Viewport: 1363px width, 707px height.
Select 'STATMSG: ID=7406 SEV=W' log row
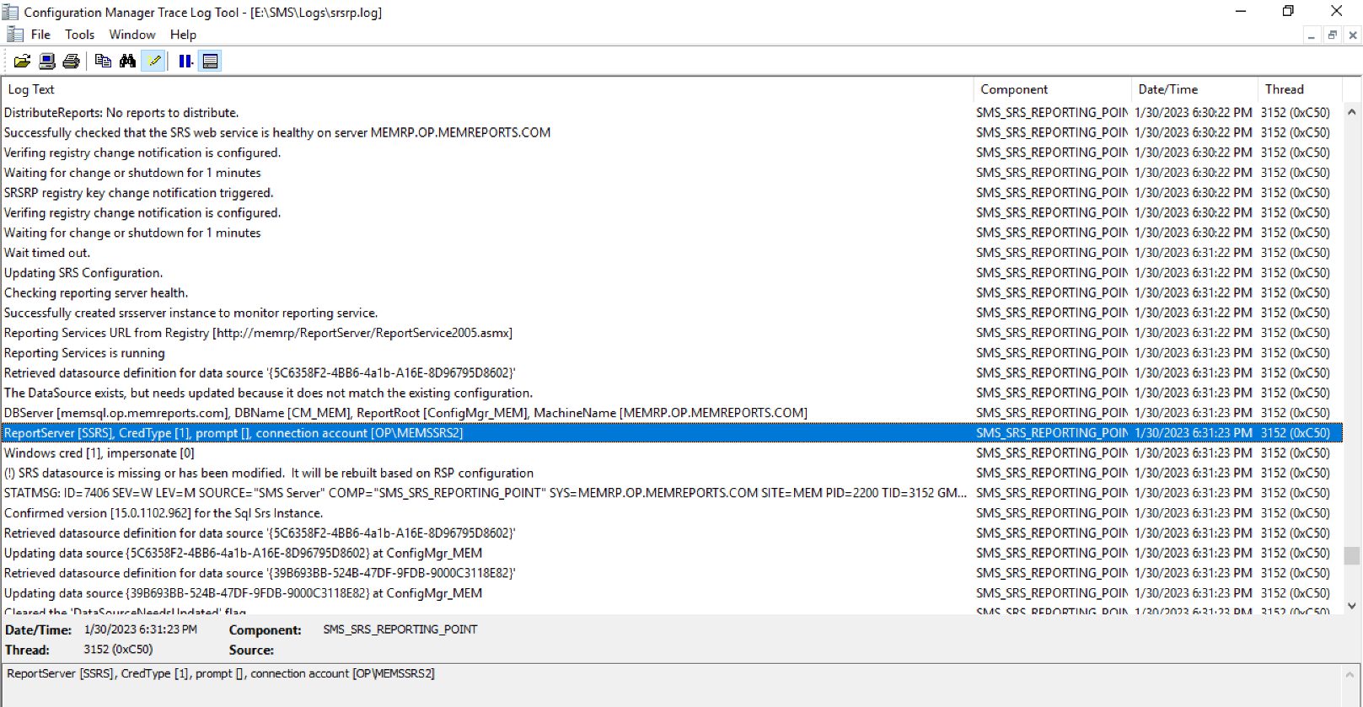click(672, 493)
